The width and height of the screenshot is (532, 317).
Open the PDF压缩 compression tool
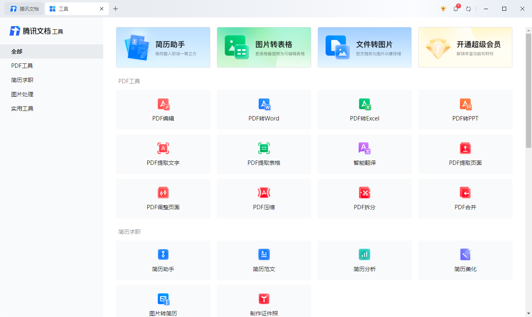(x=264, y=198)
